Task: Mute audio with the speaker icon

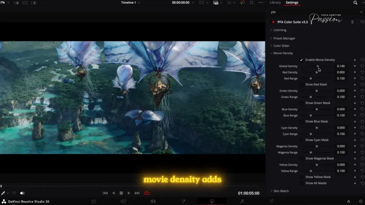Action: click(22, 193)
